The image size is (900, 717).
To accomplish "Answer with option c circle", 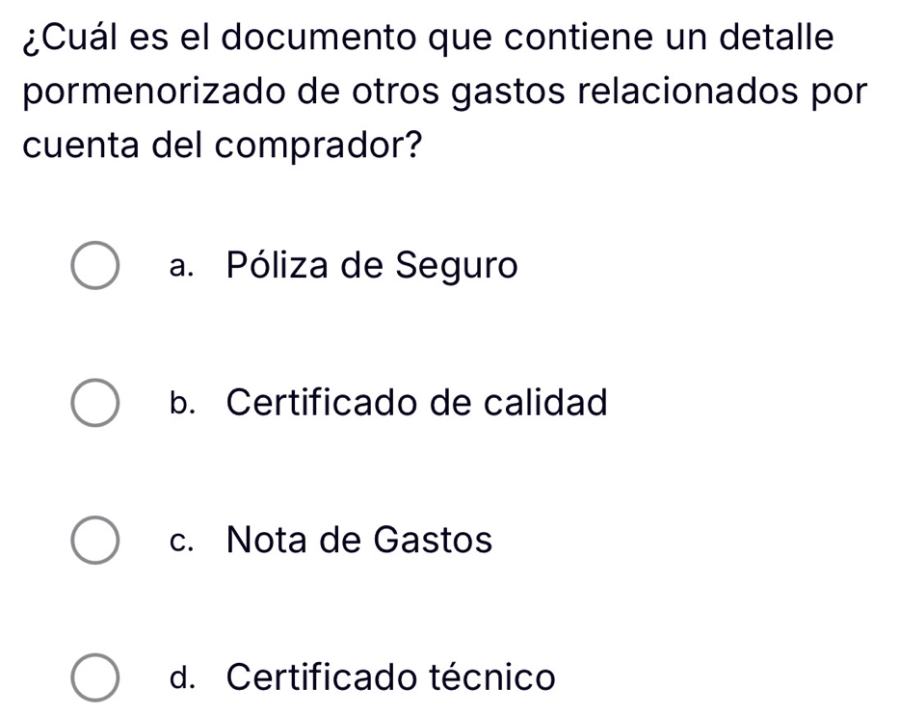I will [x=96, y=540].
